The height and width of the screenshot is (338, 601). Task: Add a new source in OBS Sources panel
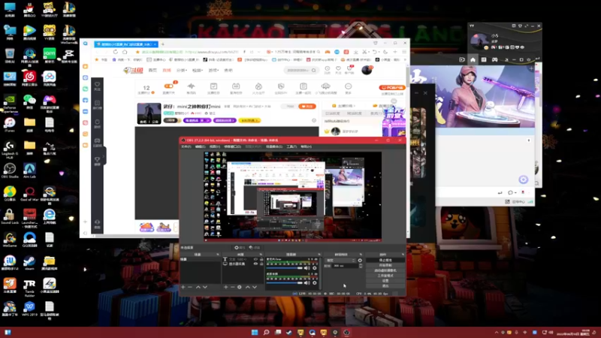(x=226, y=287)
